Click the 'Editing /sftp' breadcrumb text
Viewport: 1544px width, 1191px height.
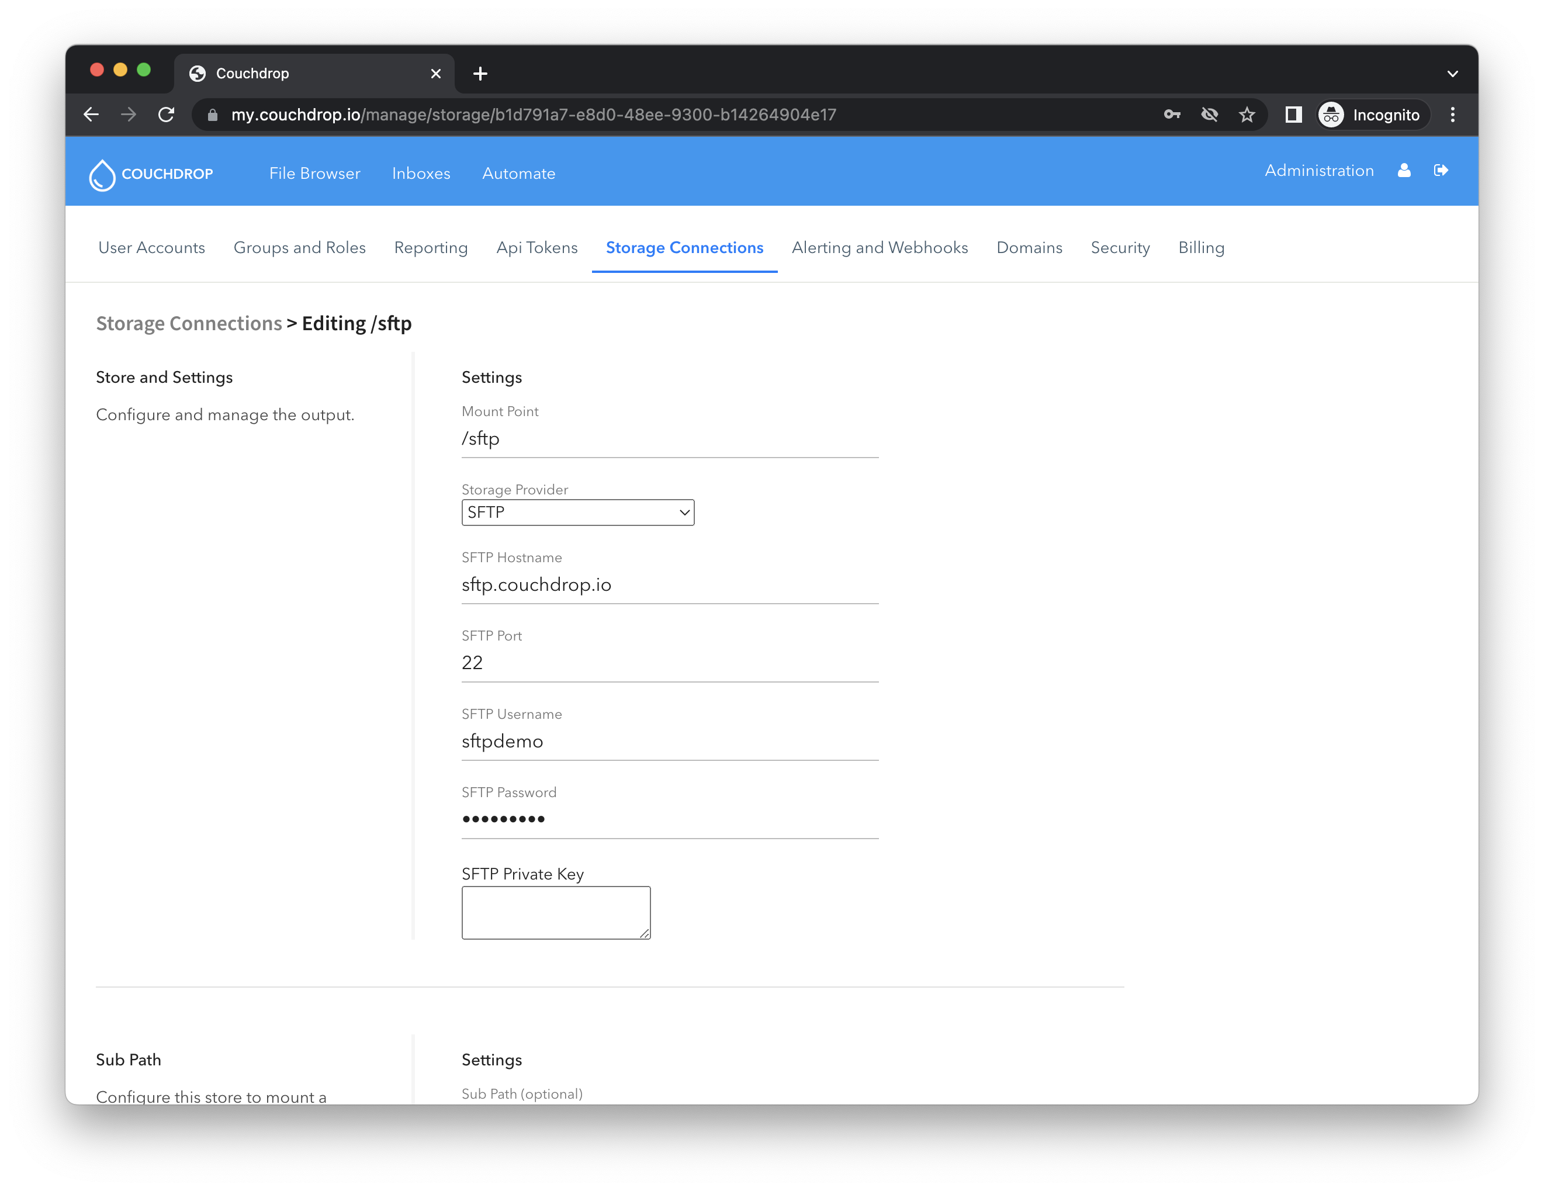pyautogui.click(x=356, y=323)
